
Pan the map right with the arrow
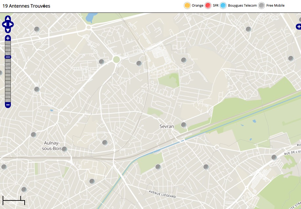(x=12, y=24)
